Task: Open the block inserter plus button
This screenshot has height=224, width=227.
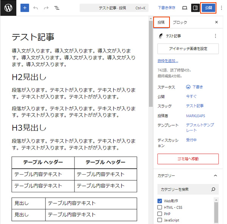Action: click(24, 8)
